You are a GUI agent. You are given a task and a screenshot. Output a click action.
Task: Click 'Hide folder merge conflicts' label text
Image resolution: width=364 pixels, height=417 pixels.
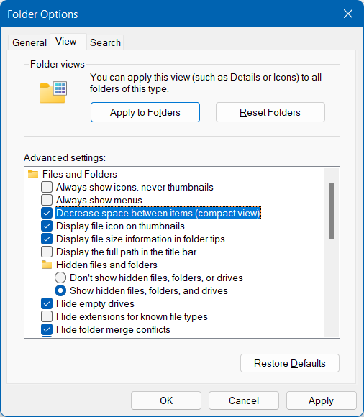(x=113, y=329)
